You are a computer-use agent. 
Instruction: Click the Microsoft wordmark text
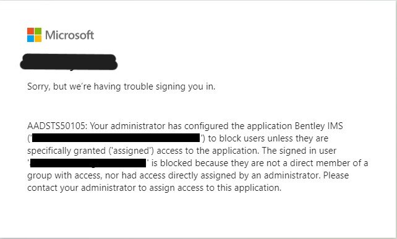click(x=69, y=35)
